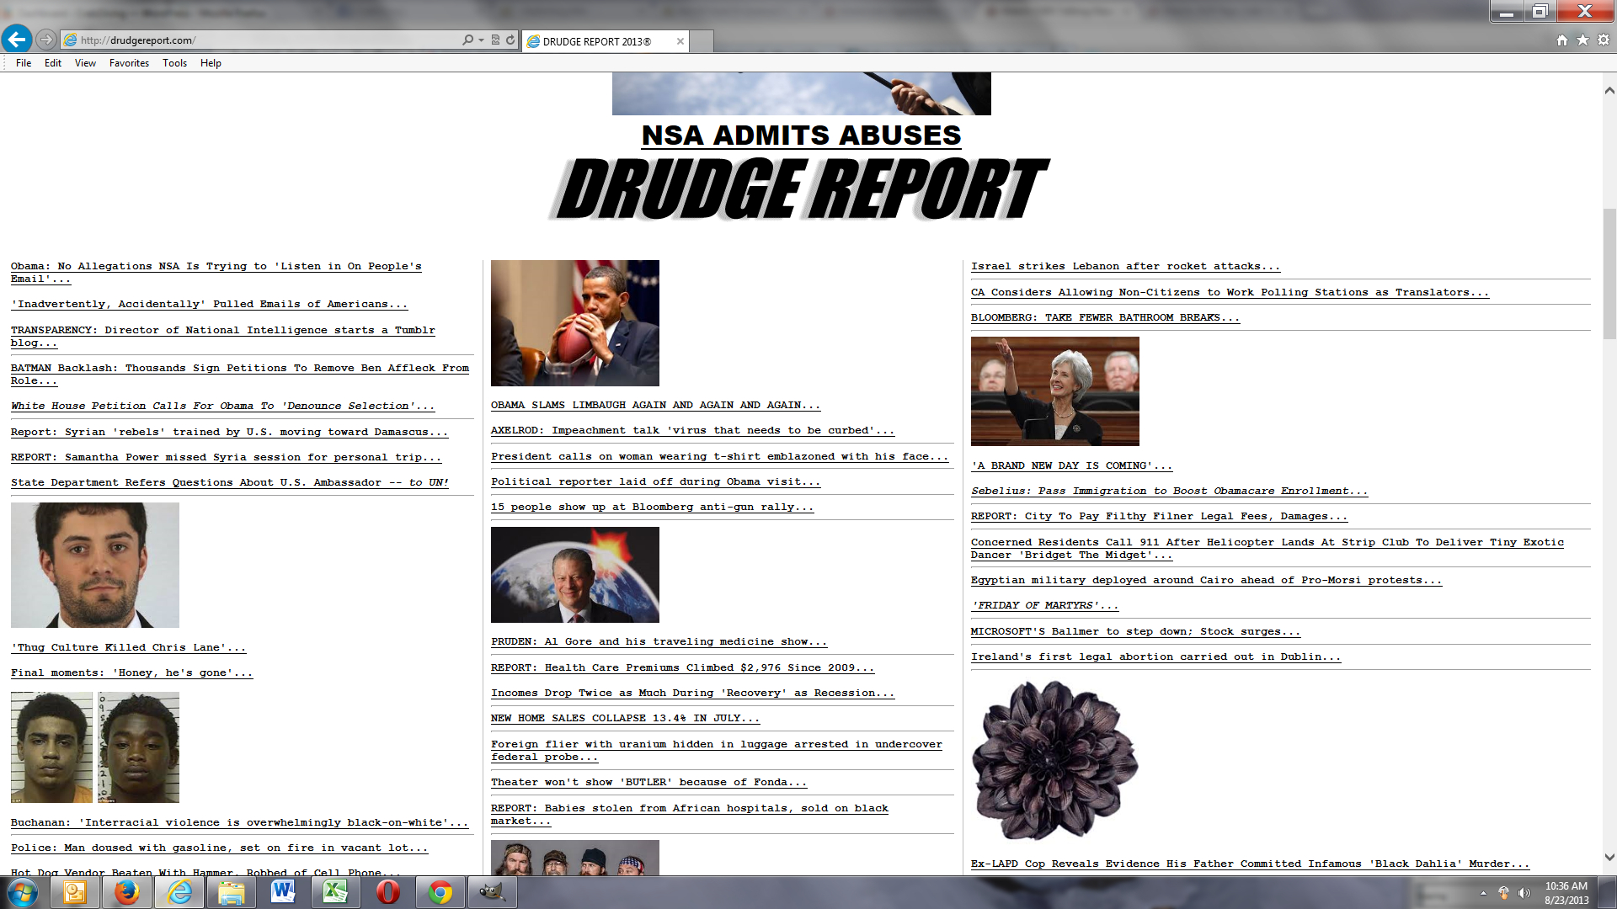Click the browser Back arrow button

point(17,39)
